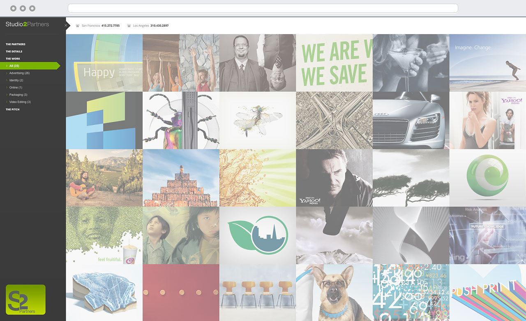The height and width of the screenshot is (321, 526).
Task: Click the Los Angeles phone icon
Action: pyautogui.click(x=129, y=26)
